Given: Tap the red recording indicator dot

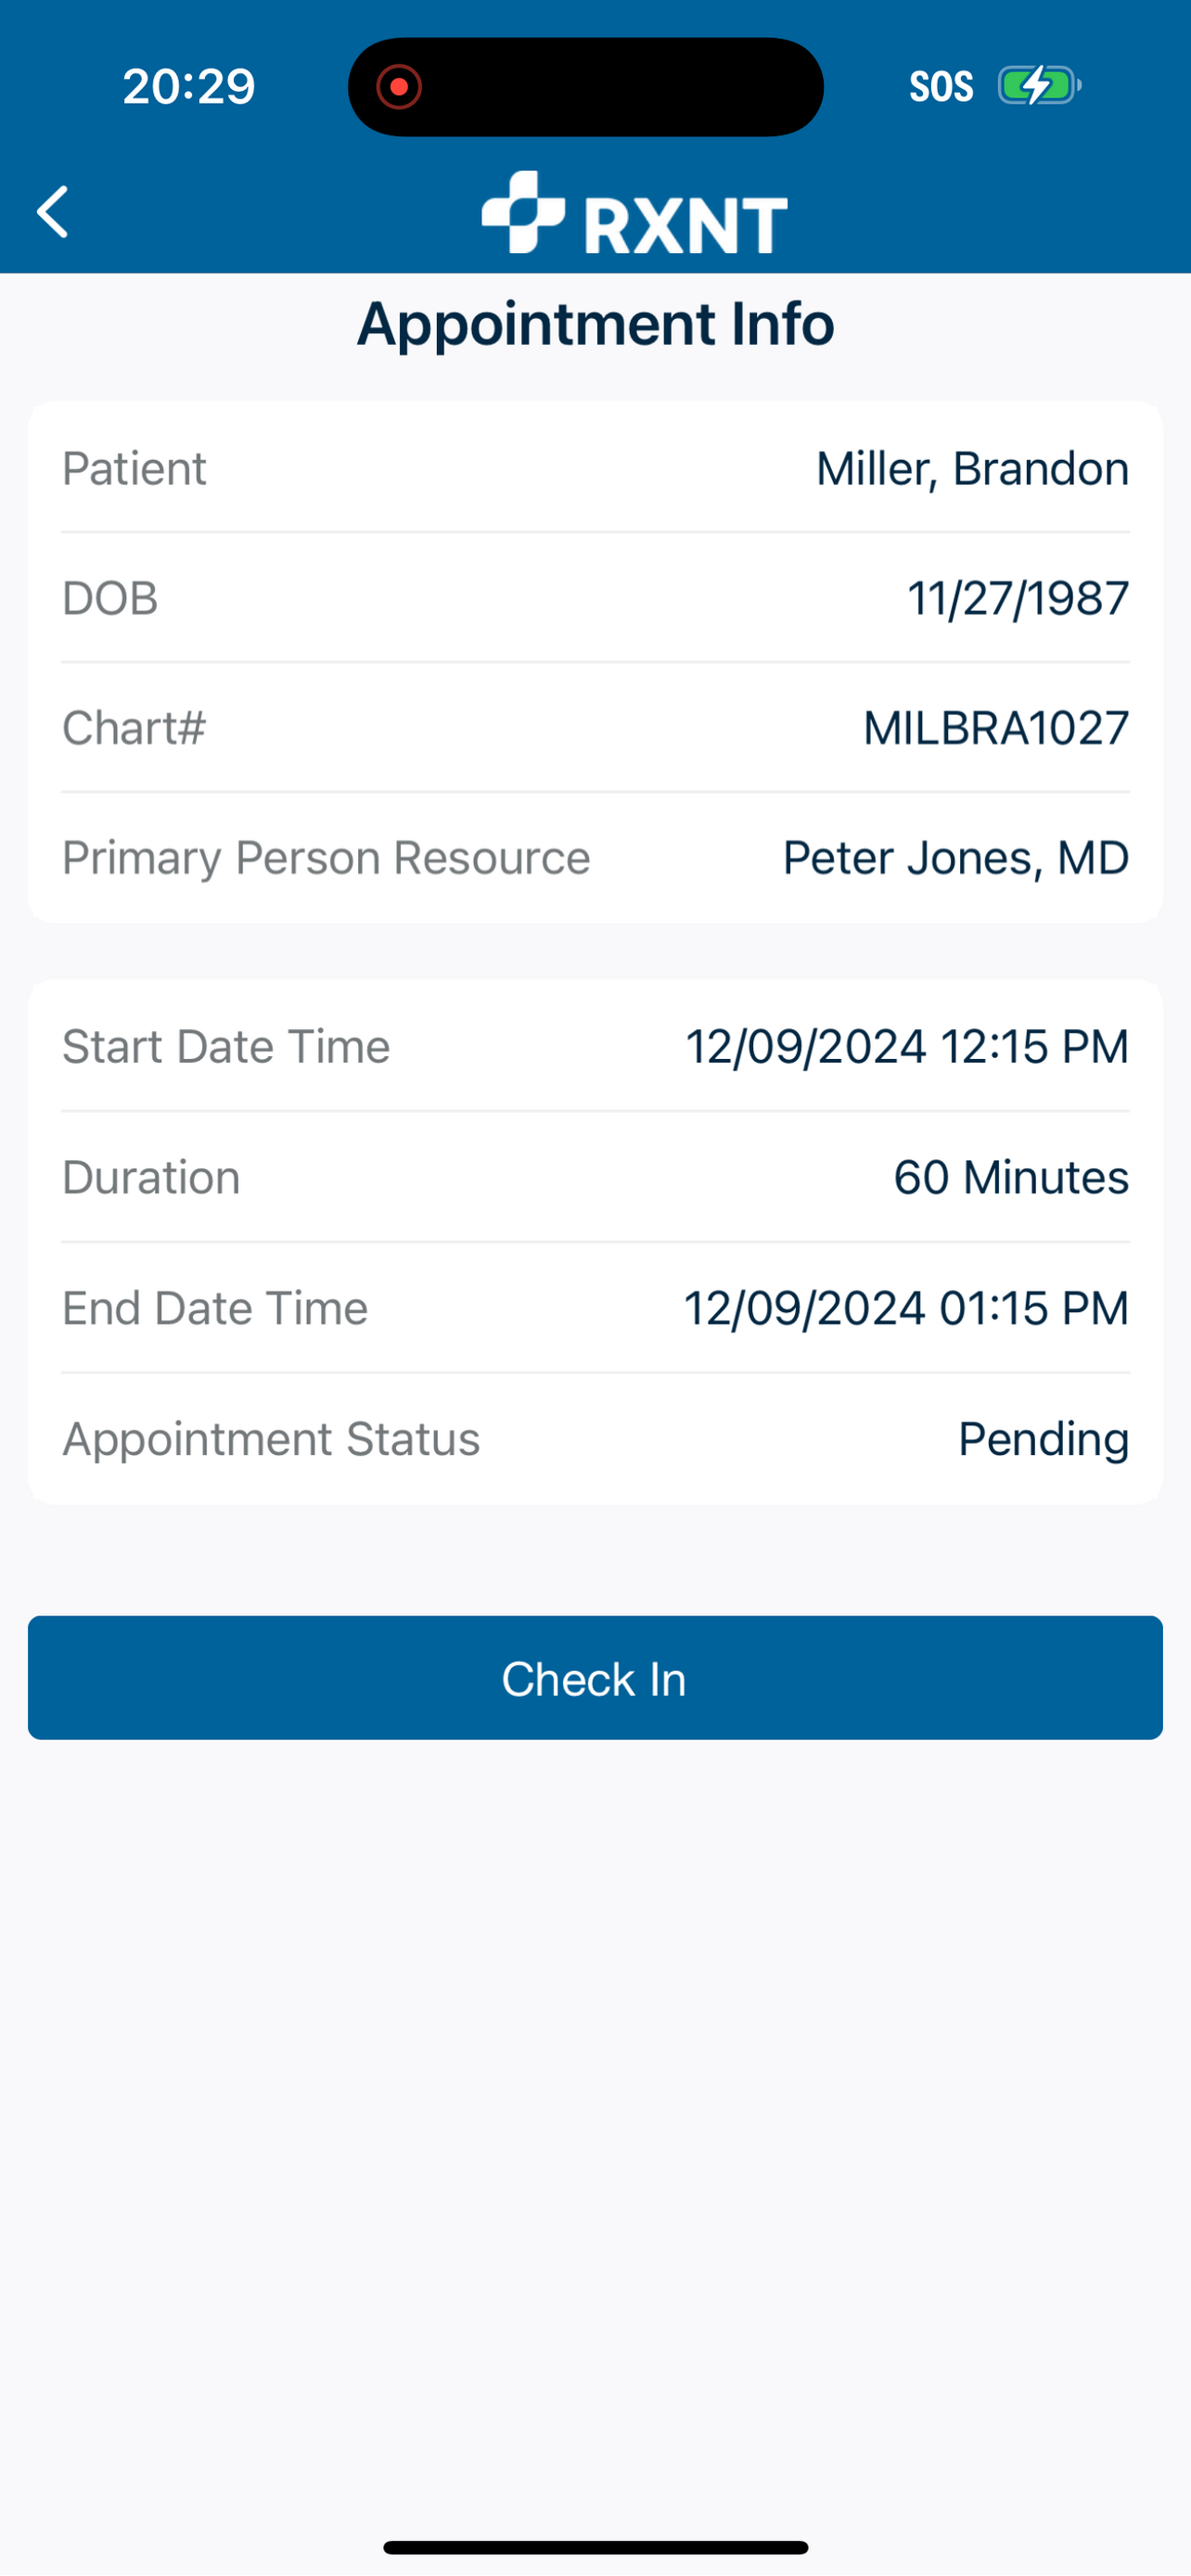Looking at the screenshot, I should point(399,87).
